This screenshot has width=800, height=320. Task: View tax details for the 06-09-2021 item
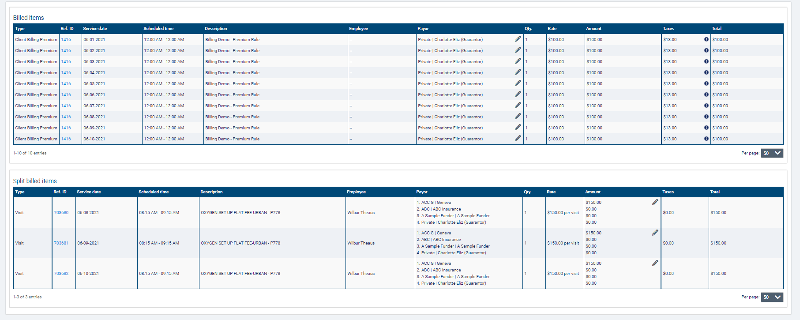(706, 128)
